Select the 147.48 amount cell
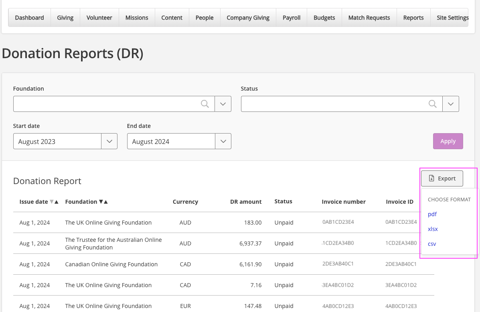 253,306
